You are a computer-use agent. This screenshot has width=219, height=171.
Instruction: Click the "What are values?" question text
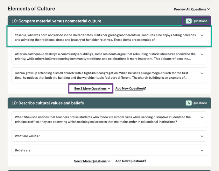27,136
